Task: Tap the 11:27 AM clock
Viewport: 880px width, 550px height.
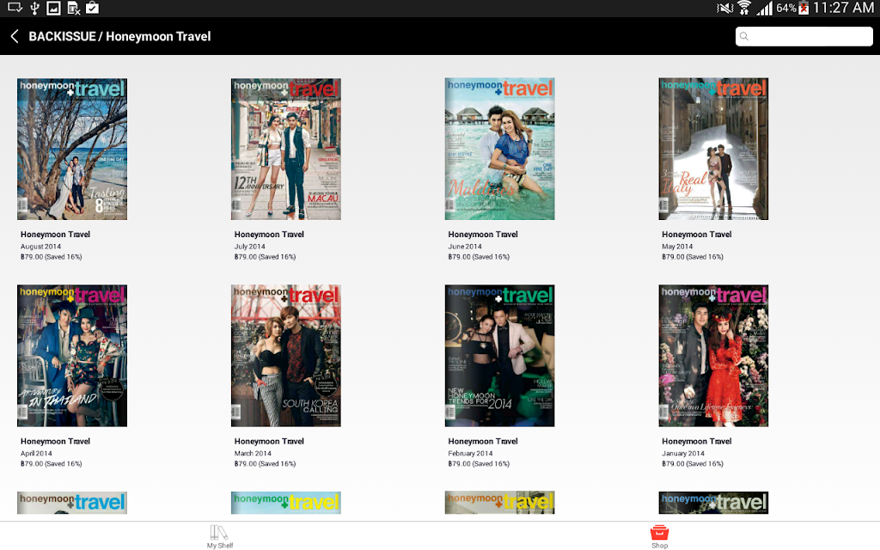Action: (843, 8)
